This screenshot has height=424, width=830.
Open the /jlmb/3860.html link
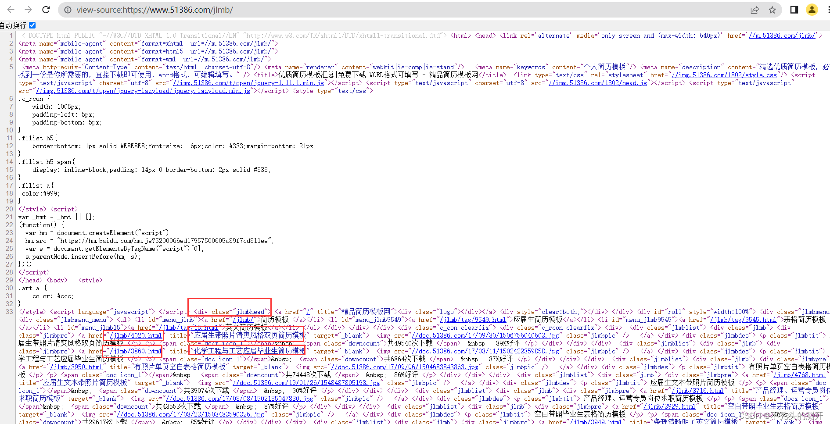136,351
